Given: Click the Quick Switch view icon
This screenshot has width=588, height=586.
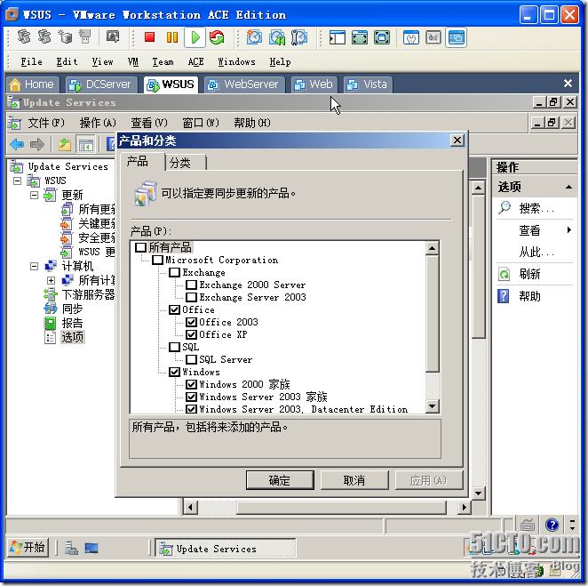Looking at the screenshot, I should [x=359, y=37].
